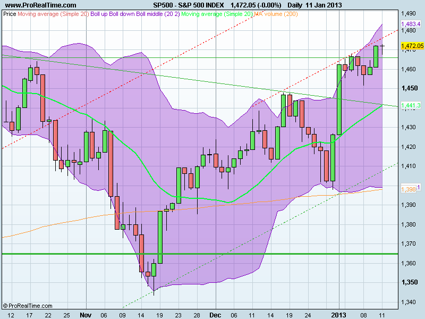425x319 pixels.
Task: Click the 1,350 bold price axis label
Action: (410, 282)
